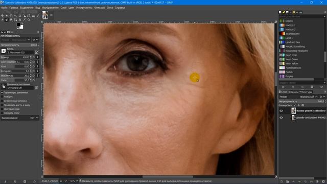Open the Файл menu
Viewport: 327px width, 184px height.
(4, 8)
